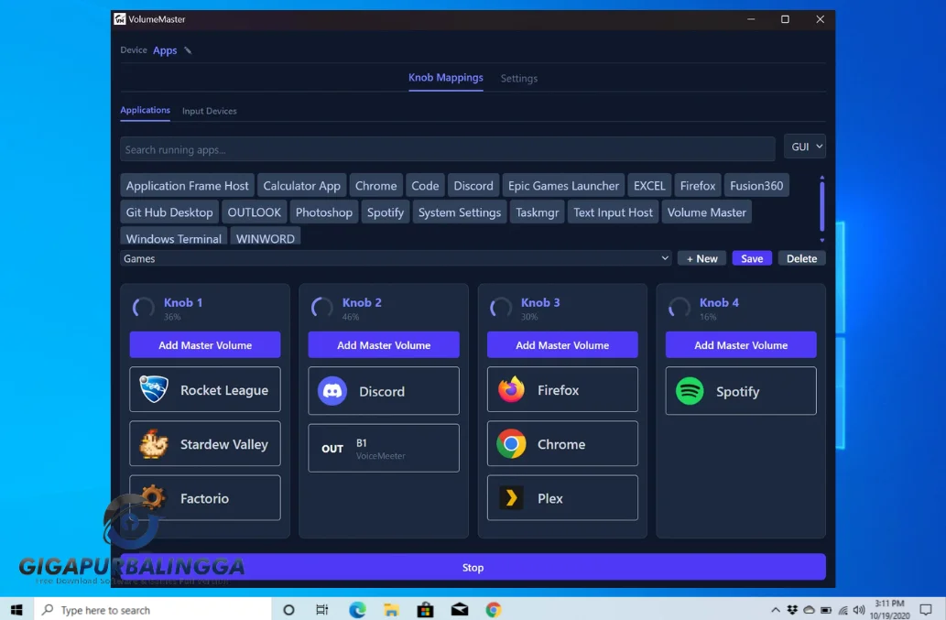The image size is (946, 620).
Task: Switch to the Settings tab
Action: click(x=519, y=79)
